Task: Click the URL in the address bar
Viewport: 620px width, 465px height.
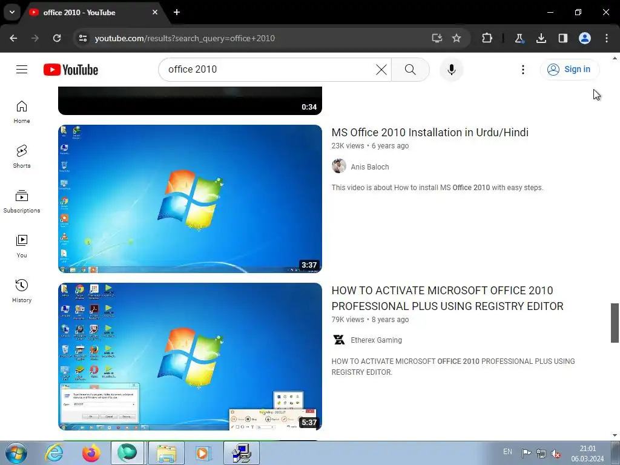Action: (185, 38)
